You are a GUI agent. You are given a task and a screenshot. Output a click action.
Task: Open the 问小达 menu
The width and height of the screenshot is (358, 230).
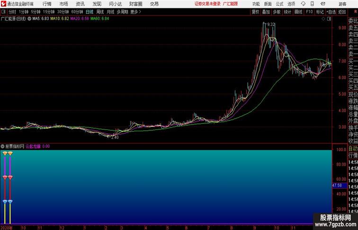click(x=115, y=4)
